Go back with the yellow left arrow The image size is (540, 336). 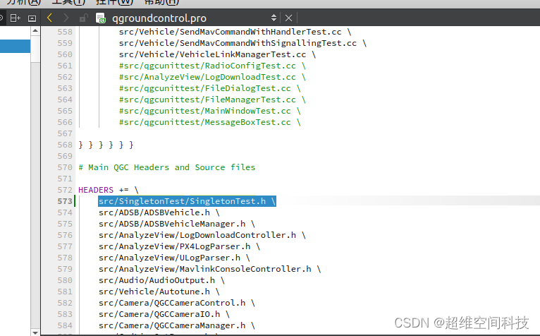49,18
